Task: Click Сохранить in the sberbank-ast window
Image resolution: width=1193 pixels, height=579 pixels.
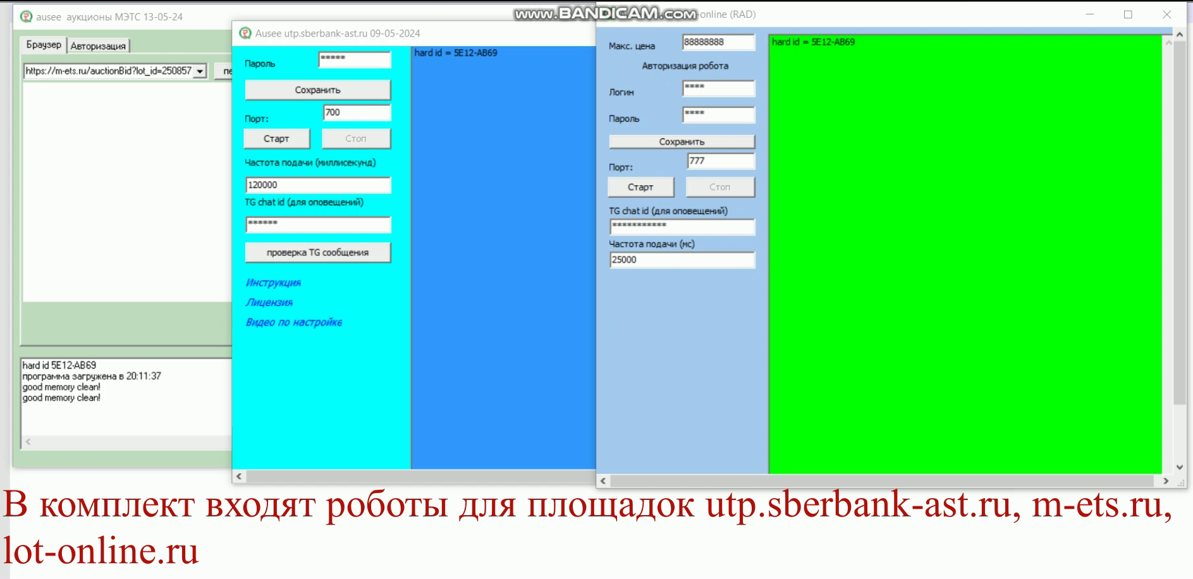Action: pos(317,90)
